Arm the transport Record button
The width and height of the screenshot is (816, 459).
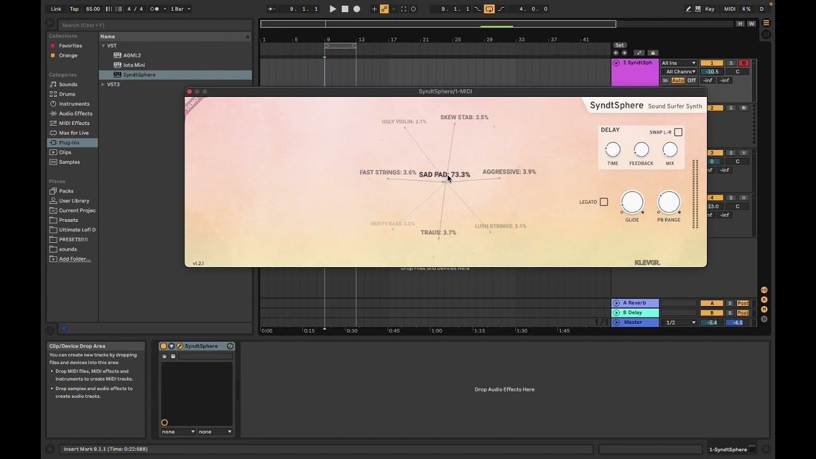[356, 9]
